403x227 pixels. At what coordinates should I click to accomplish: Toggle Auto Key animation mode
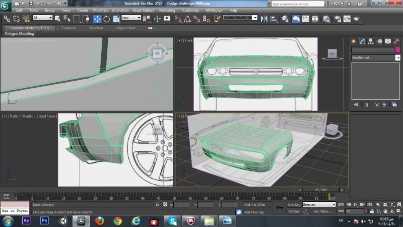click(x=294, y=205)
